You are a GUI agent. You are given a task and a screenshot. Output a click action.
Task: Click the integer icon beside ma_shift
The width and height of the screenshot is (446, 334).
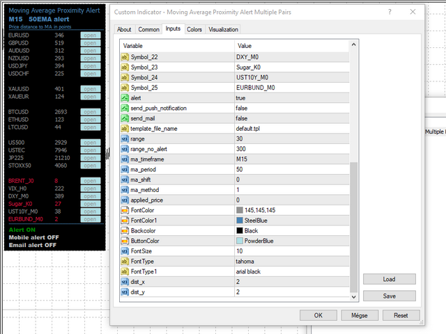pos(125,180)
